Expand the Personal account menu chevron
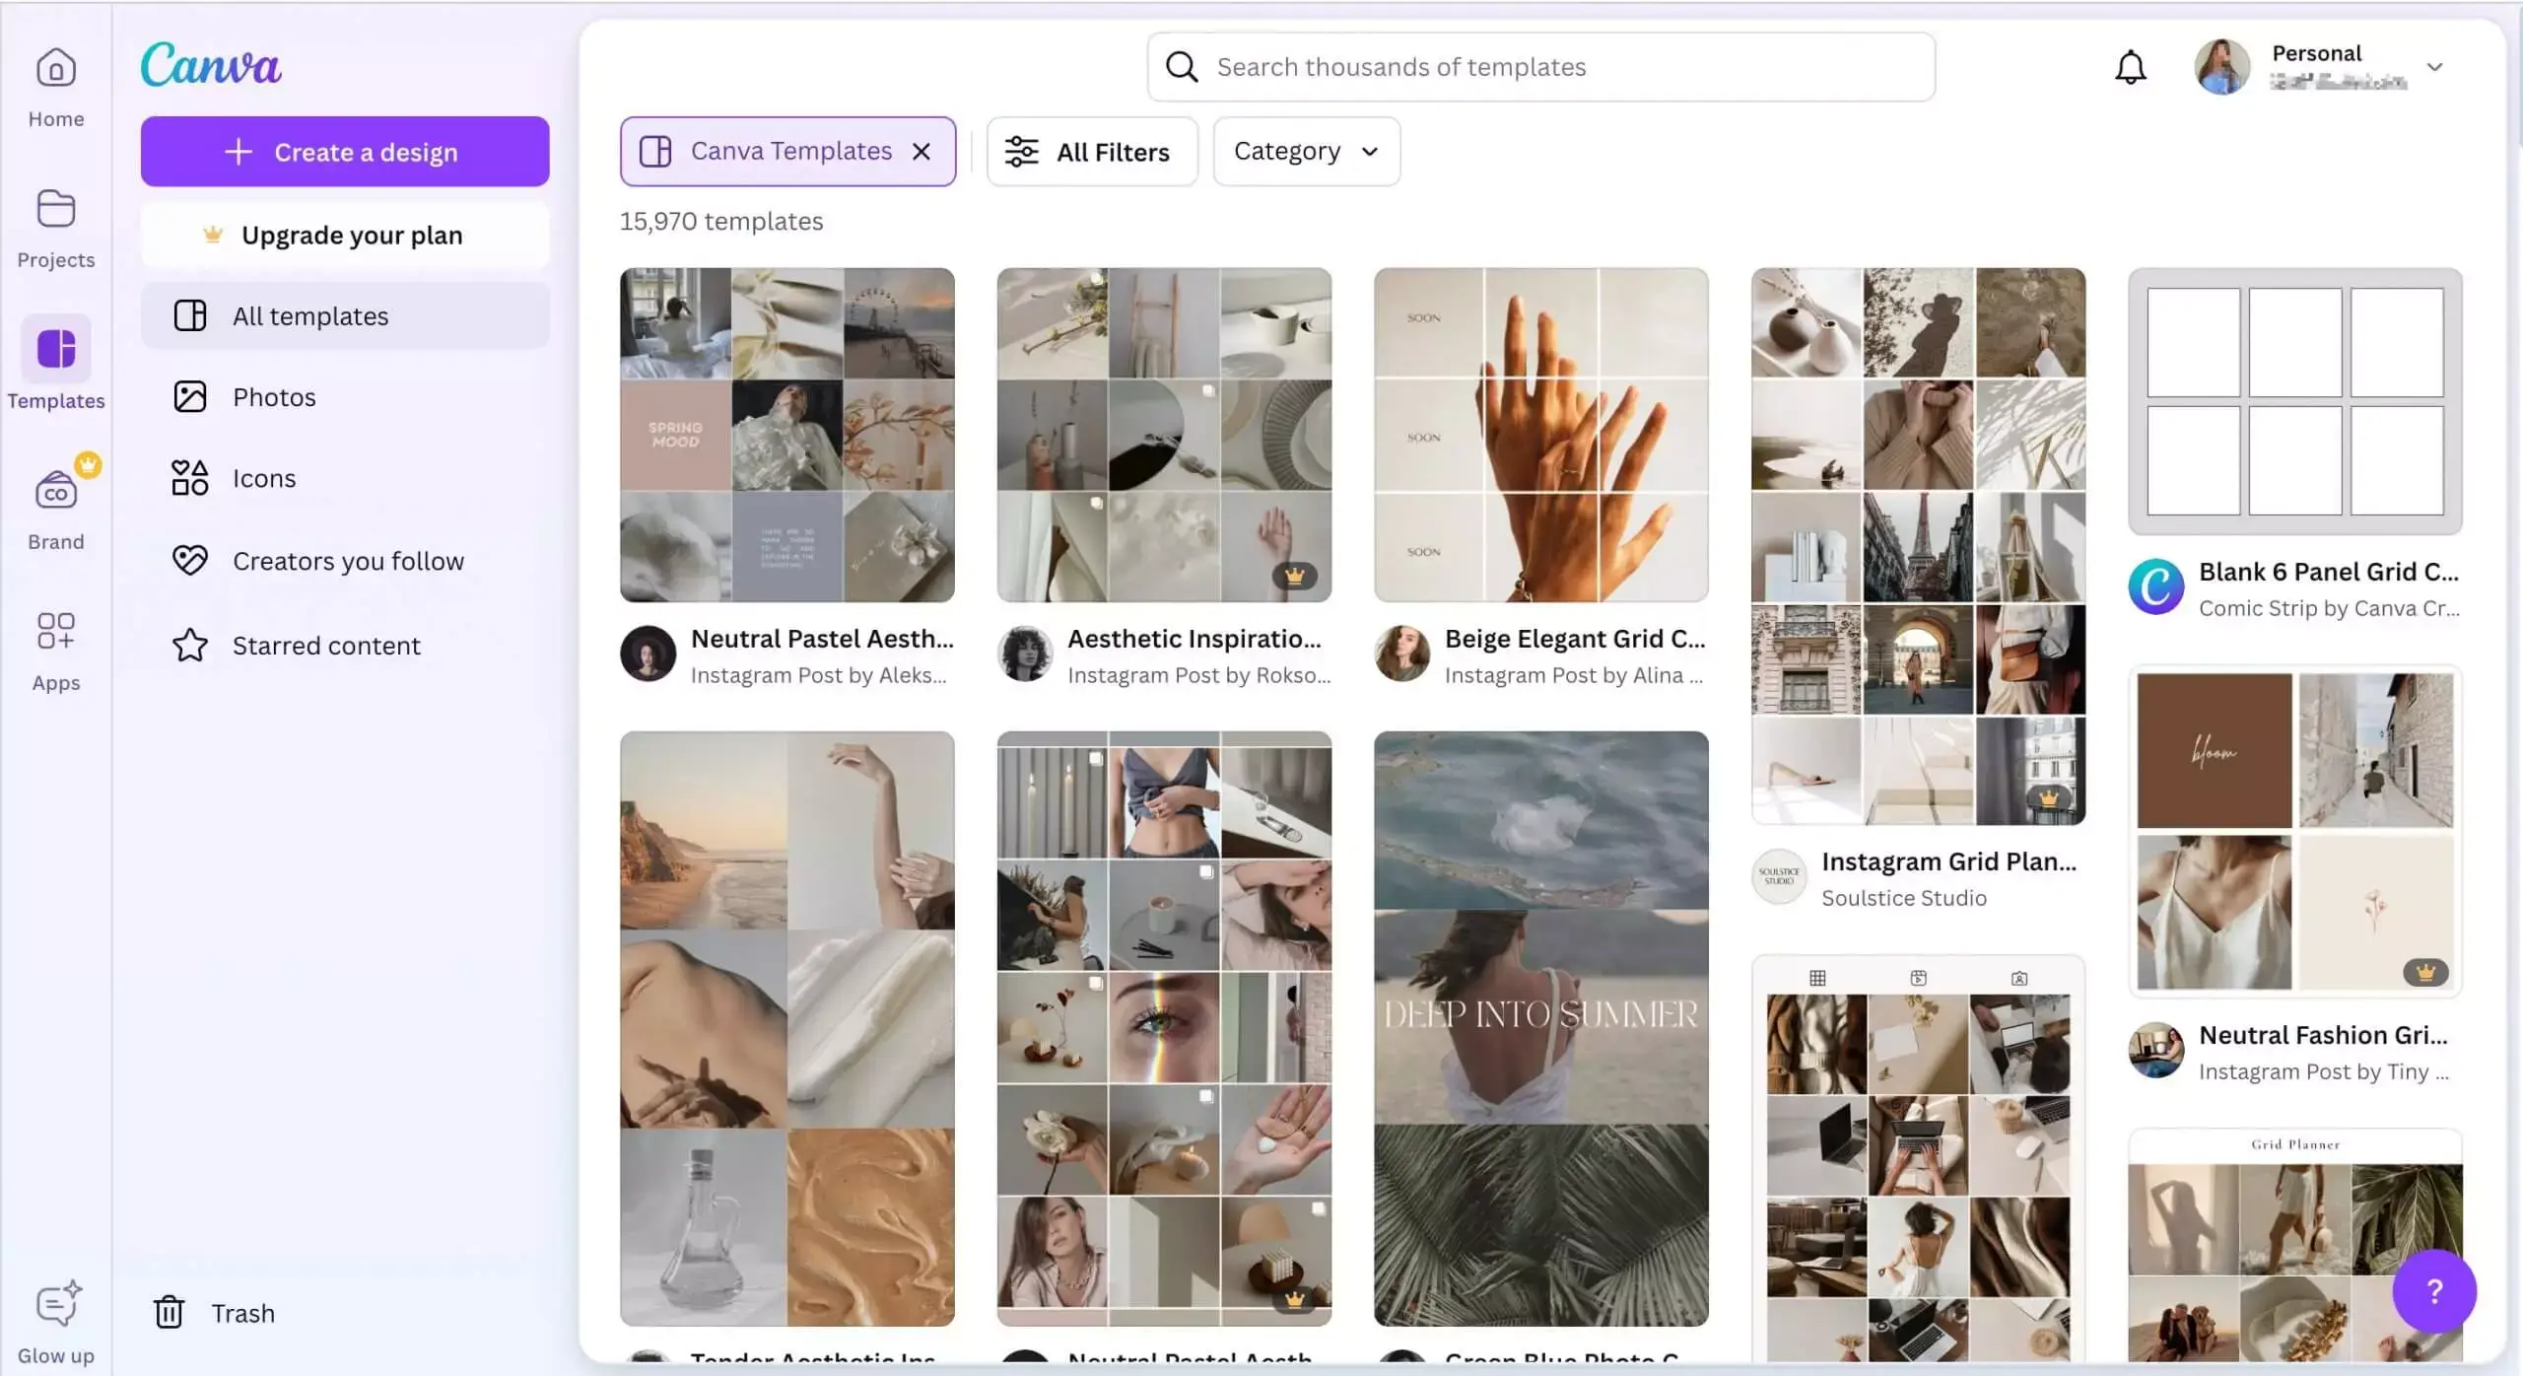This screenshot has height=1376, width=2523. coord(2434,67)
